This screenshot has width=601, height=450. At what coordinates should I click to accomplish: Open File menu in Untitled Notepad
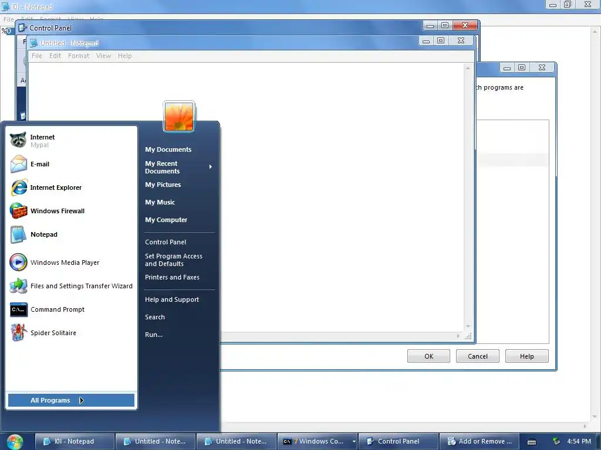point(37,56)
